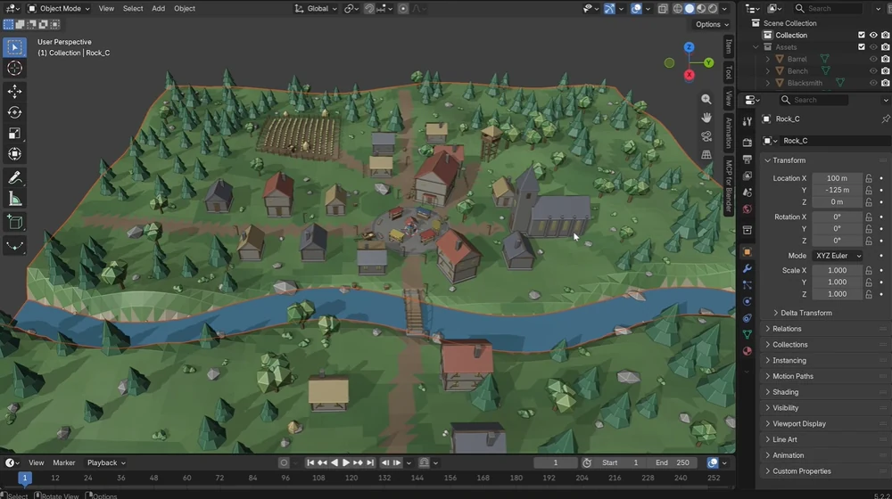Open the viewport View menu
The width and height of the screenshot is (892, 499).
coord(106,9)
